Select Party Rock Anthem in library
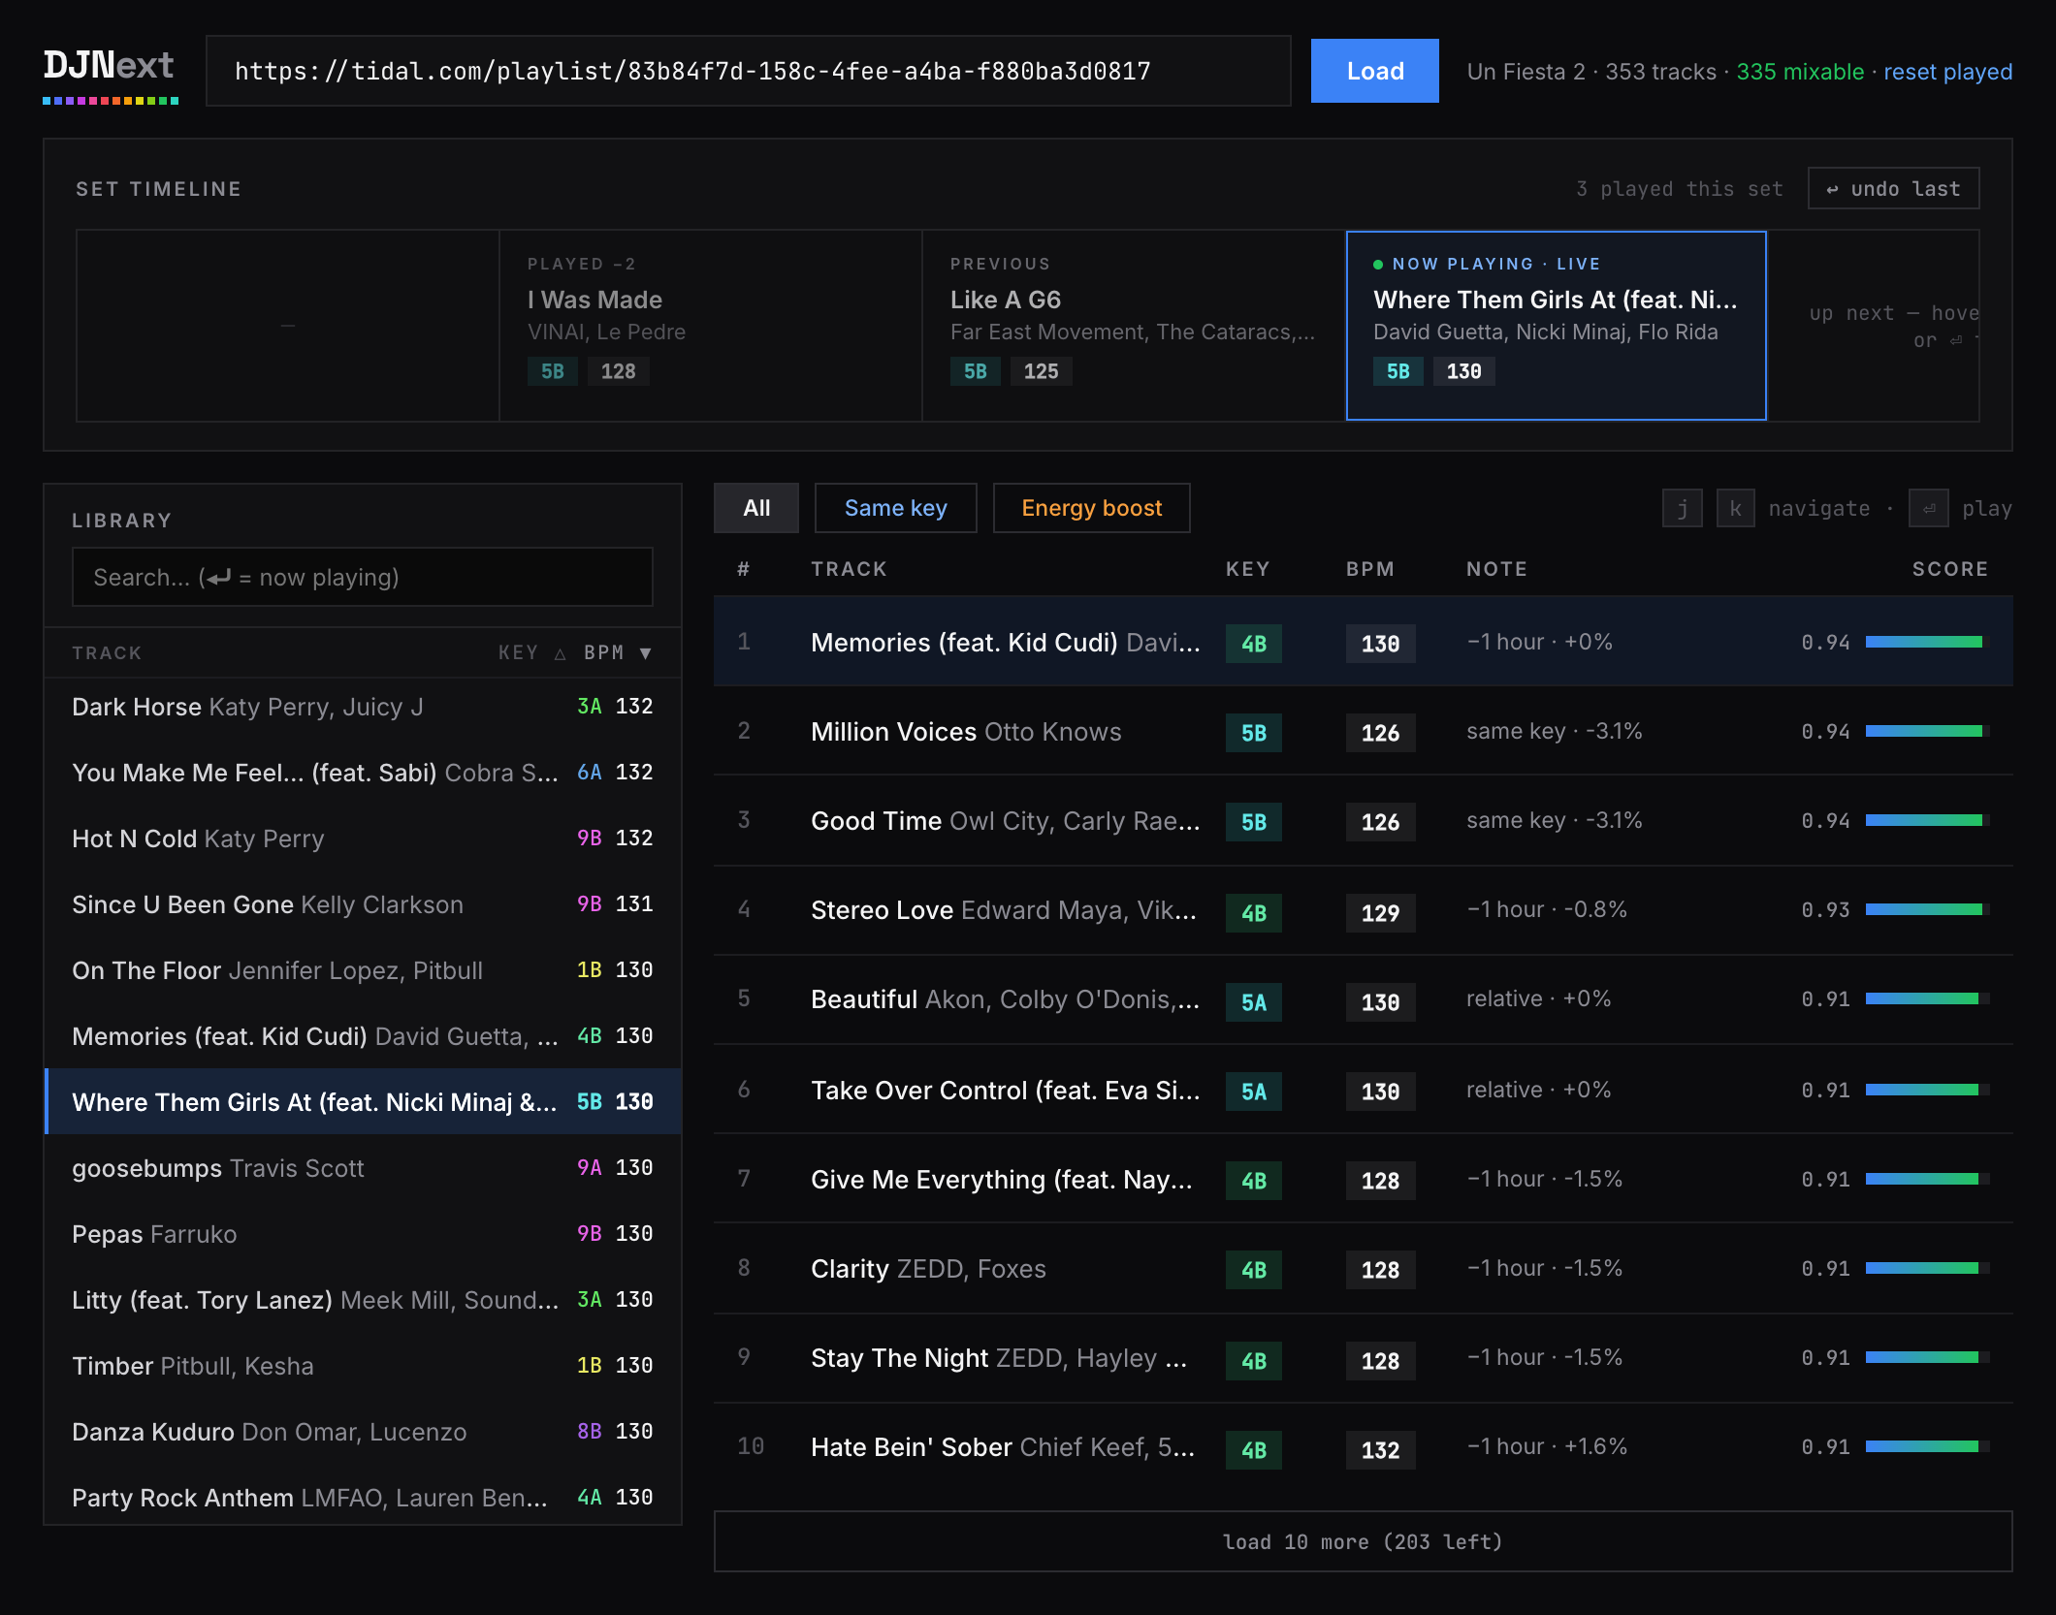The height and width of the screenshot is (1615, 2056). coord(363,1498)
